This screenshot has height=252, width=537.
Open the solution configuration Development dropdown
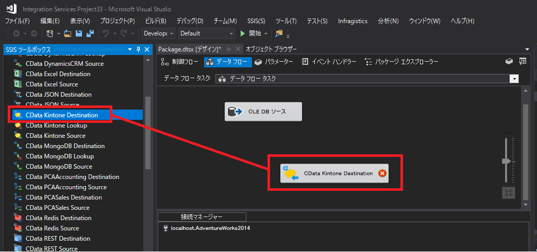click(x=159, y=33)
